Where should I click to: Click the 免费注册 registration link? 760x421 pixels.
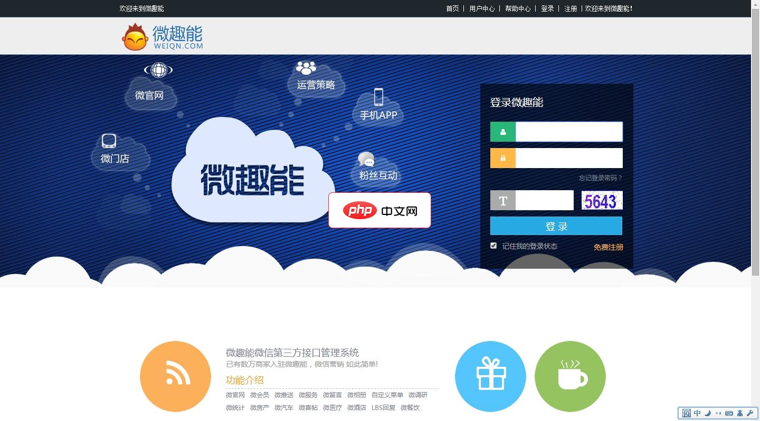tap(609, 247)
